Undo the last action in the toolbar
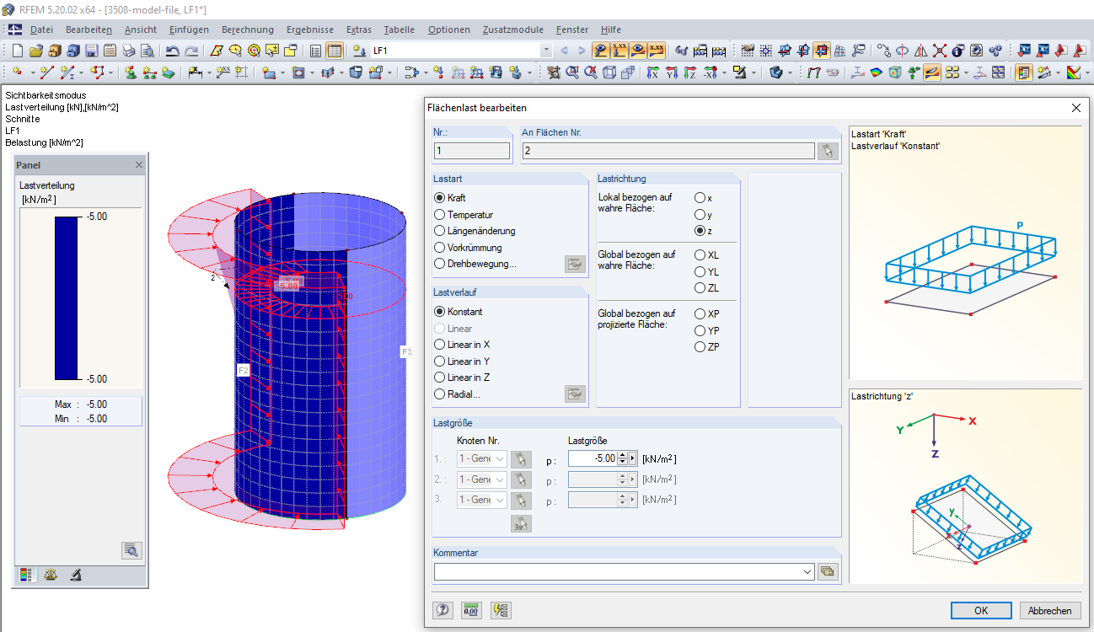 click(x=173, y=50)
